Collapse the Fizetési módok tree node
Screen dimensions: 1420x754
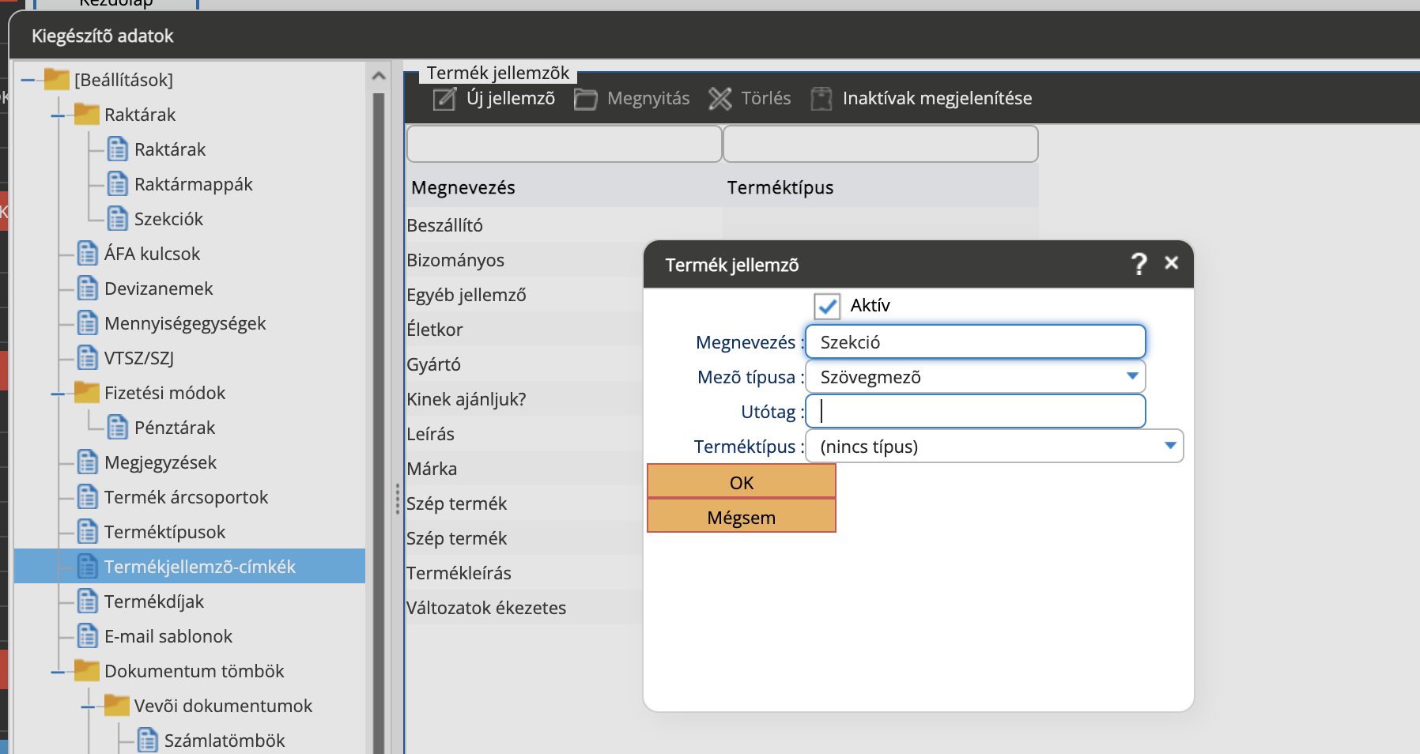pos(58,394)
